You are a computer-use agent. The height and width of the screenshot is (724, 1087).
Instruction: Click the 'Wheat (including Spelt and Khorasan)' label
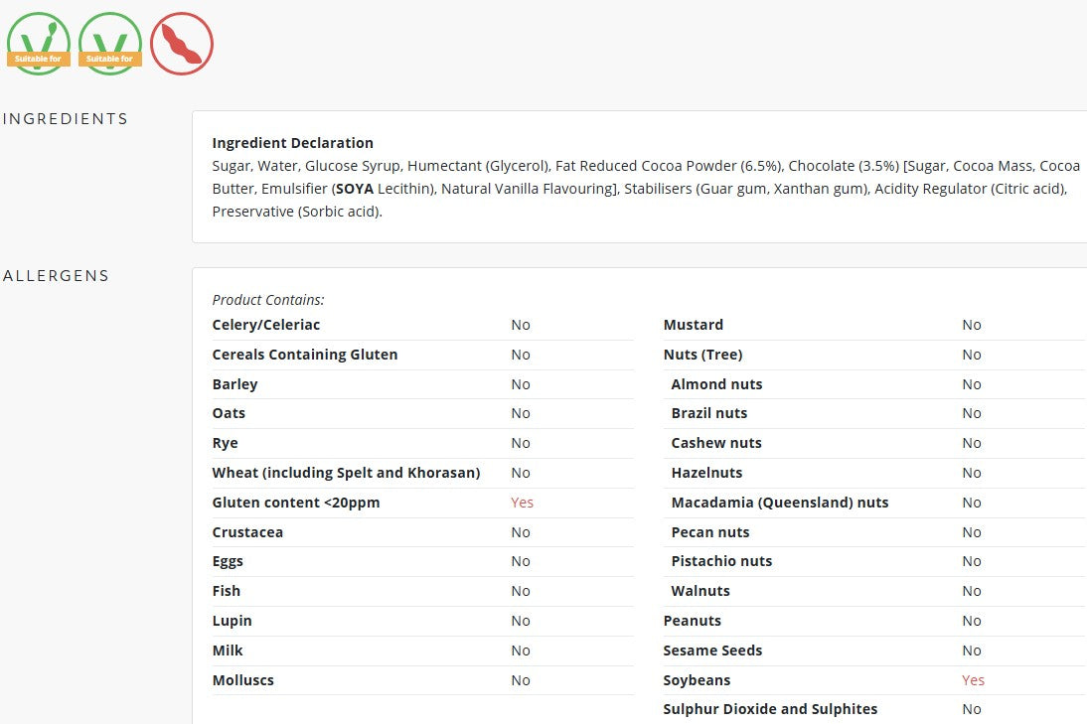point(346,473)
